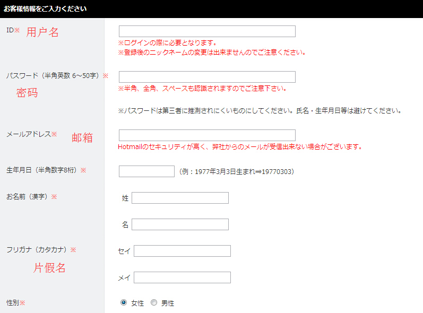This screenshot has width=423, height=313.
Task: Select the 生年月日 birthdate input box
Action: pyautogui.click(x=146, y=171)
